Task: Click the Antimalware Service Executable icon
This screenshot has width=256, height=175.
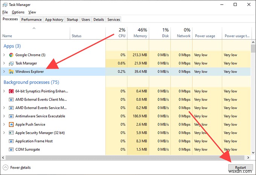Action: [x=11, y=116]
